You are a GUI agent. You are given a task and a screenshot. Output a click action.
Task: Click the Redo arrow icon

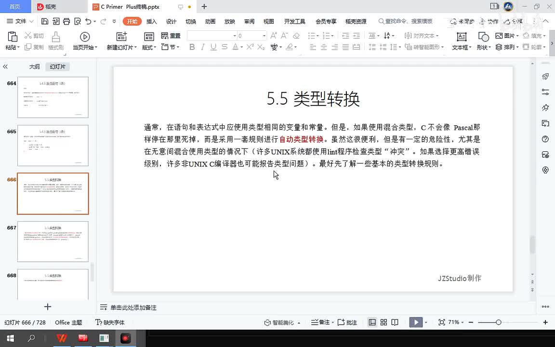(x=104, y=21)
